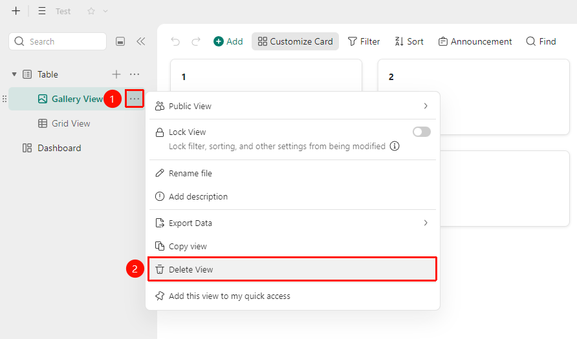The height and width of the screenshot is (339, 577).
Task: Click the Lock View label text
Action: point(188,132)
